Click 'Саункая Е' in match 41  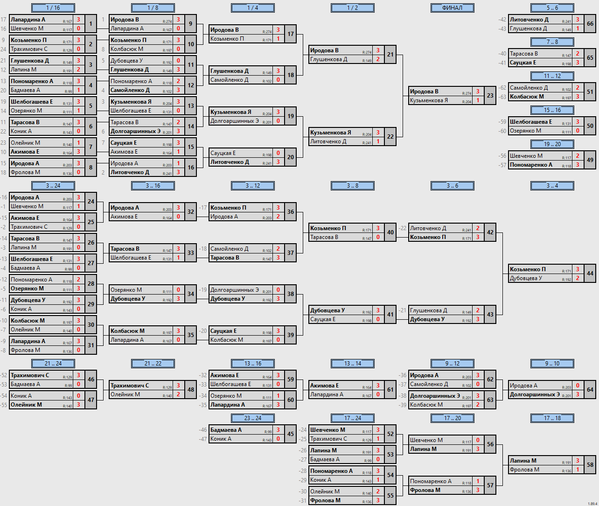[x=322, y=319]
